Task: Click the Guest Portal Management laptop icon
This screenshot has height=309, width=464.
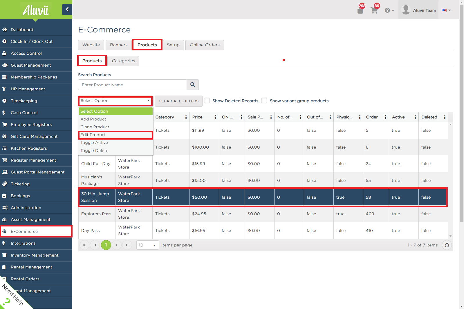Action: [x=5, y=172]
